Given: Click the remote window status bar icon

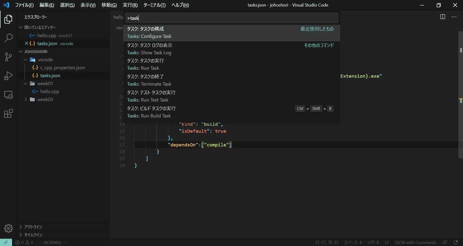Looking at the screenshot, I should (6, 243).
